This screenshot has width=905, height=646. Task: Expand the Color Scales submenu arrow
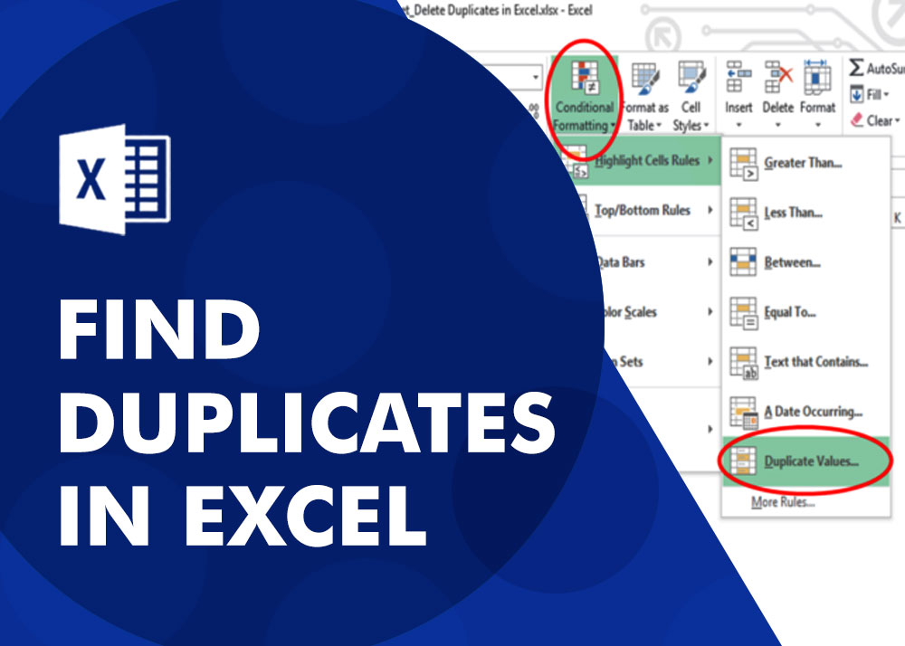(710, 311)
